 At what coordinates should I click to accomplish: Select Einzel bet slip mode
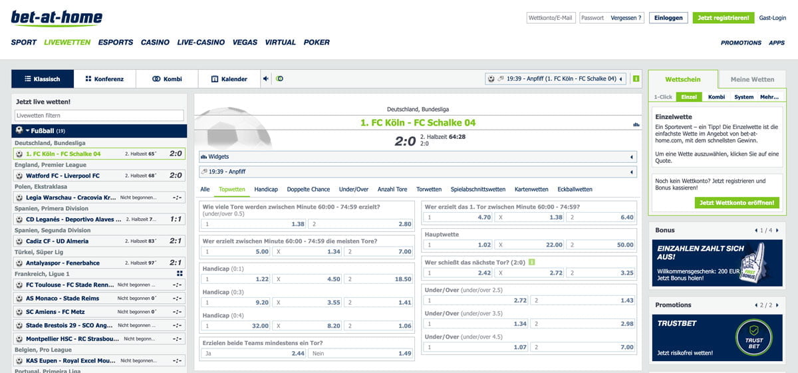coord(689,97)
